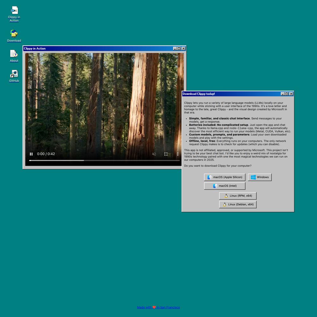The height and width of the screenshot is (317, 317).
Task: Download Clippy for Windows
Action: (x=260, y=177)
